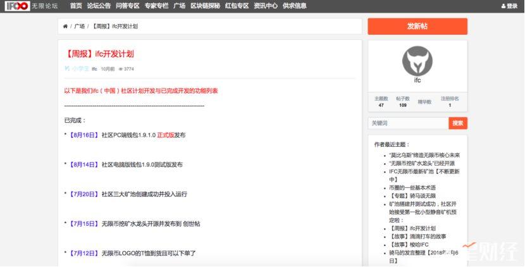
Task: Click the 注册排名 1 stat
Action: click(450, 101)
